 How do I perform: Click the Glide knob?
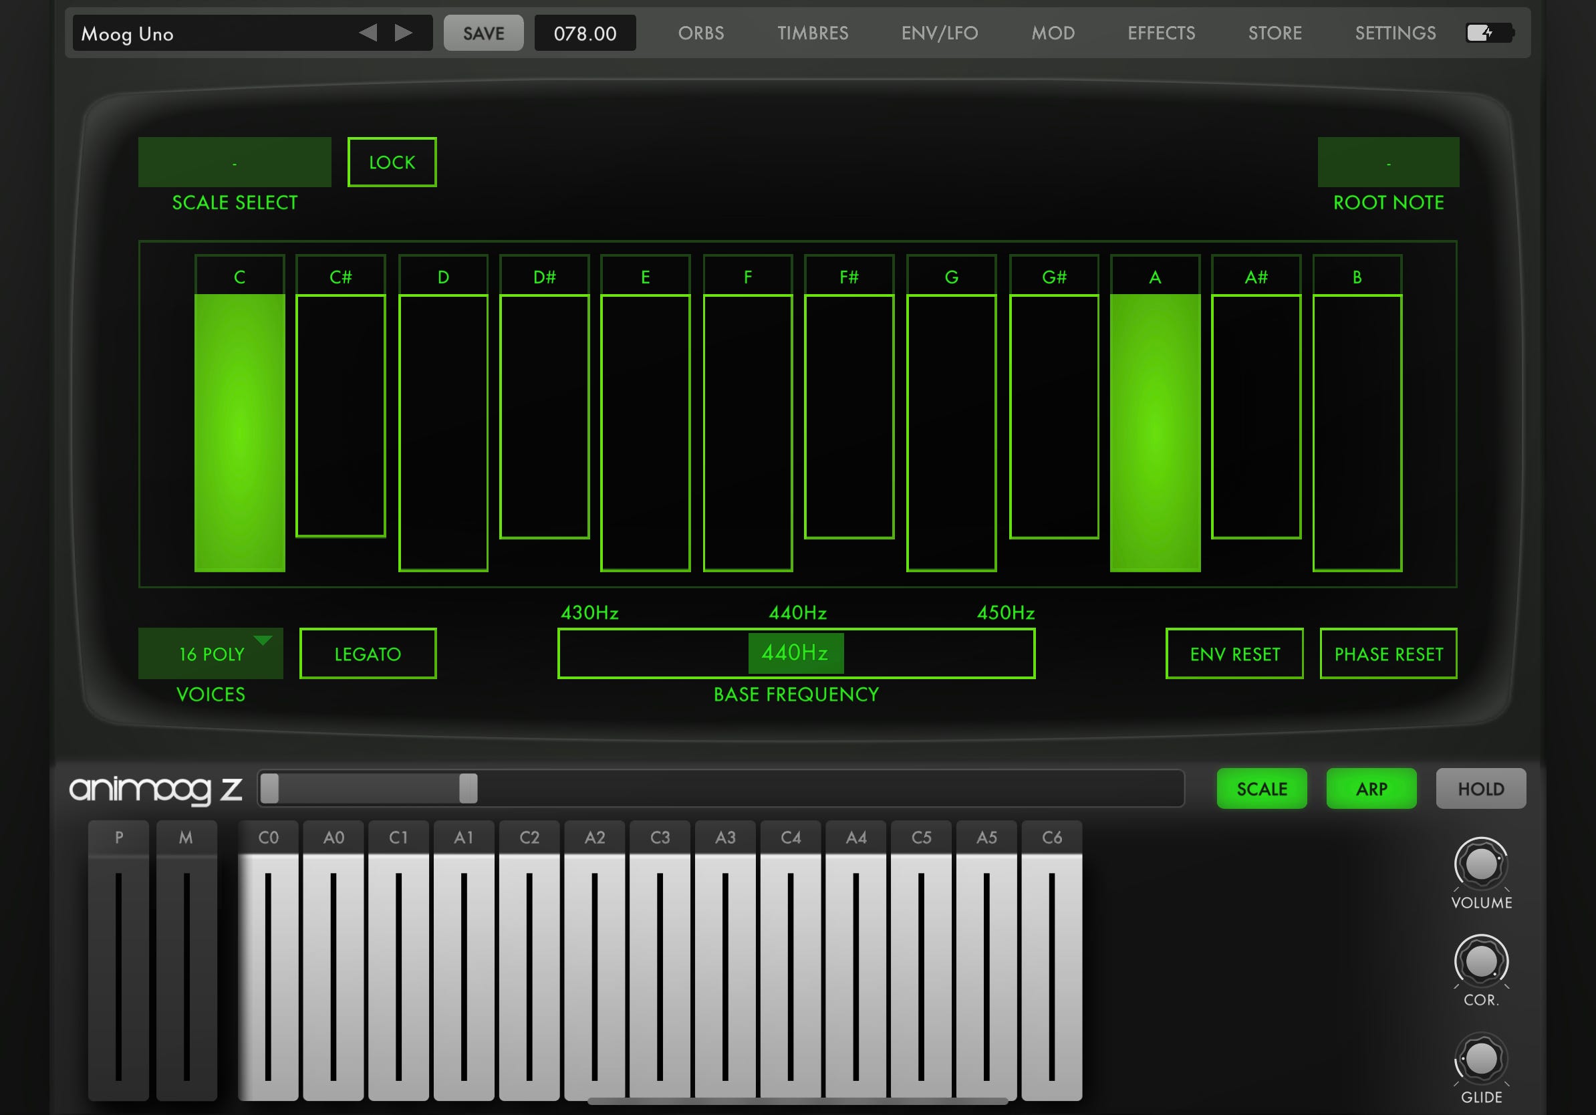(x=1481, y=1059)
